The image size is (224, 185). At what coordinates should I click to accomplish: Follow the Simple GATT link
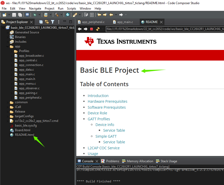pyautogui.click(x=106, y=136)
